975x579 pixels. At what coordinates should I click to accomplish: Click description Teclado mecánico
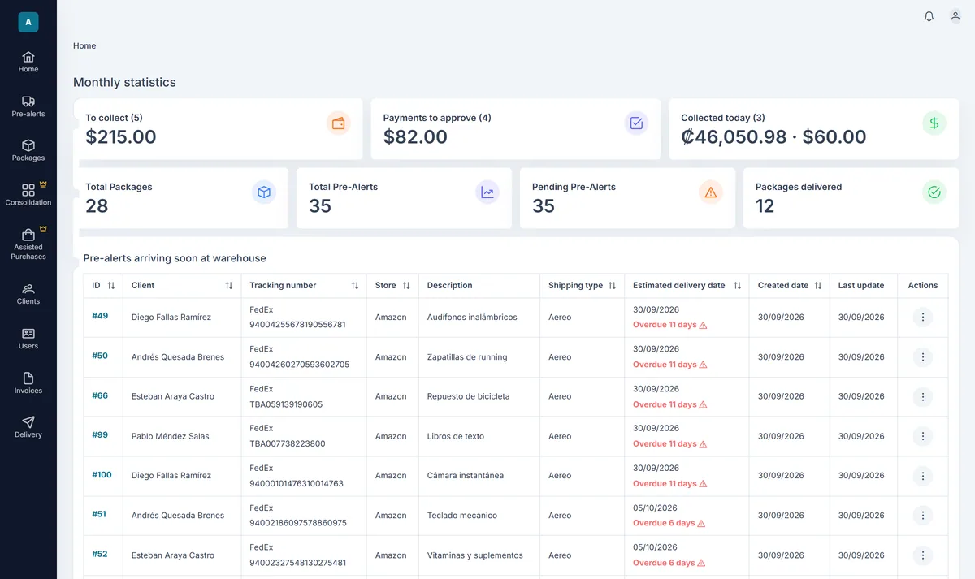tap(462, 516)
